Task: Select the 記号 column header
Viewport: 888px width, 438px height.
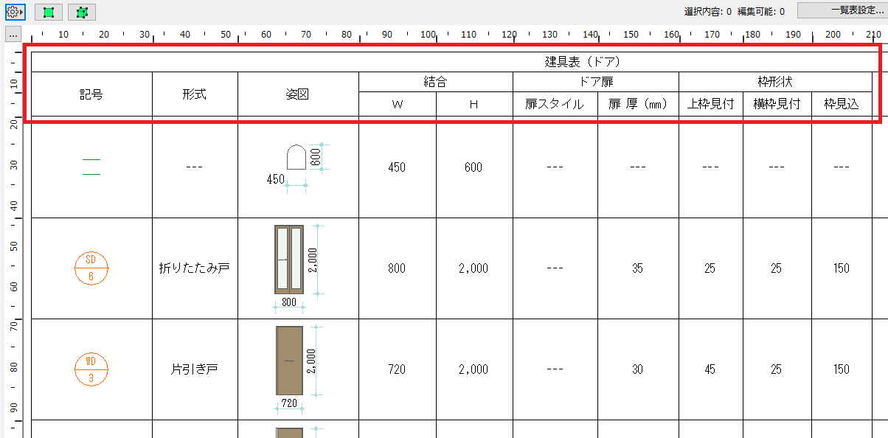Action: pos(91,94)
